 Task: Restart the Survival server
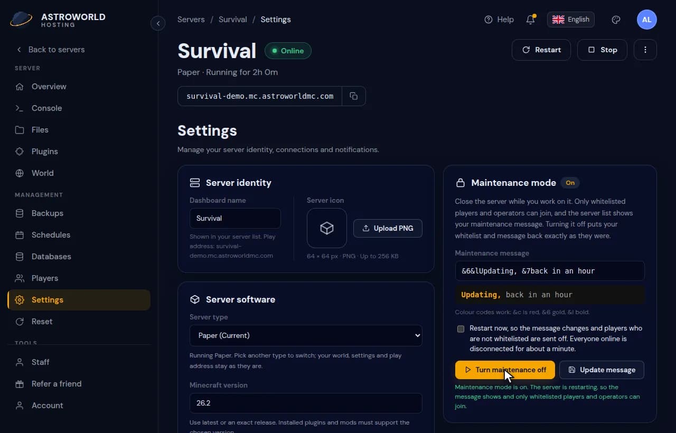tap(541, 50)
